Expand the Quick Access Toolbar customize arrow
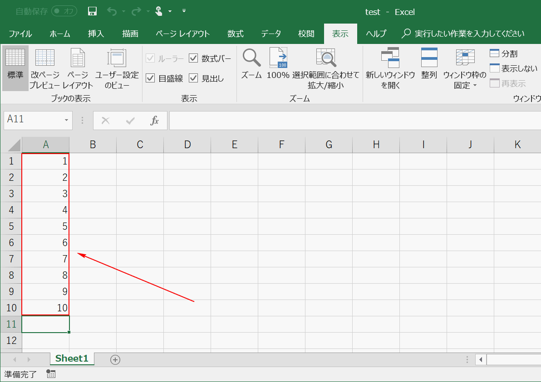The width and height of the screenshot is (541, 382). (x=184, y=11)
